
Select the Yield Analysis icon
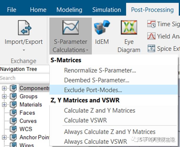(151, 36)
